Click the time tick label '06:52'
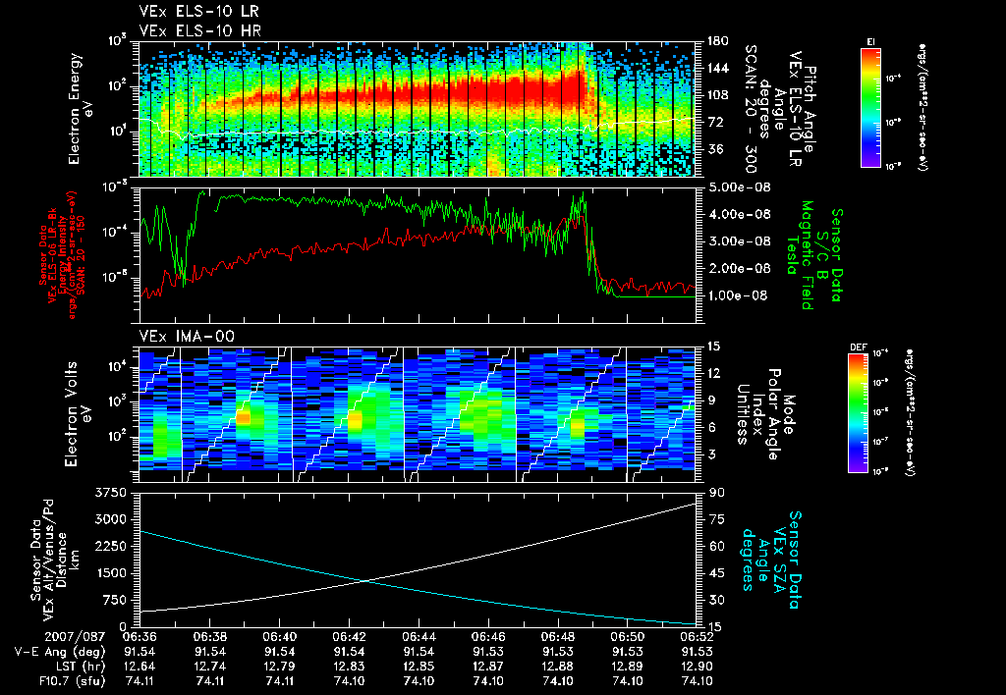This screenshot has width=1006, height=695. click(x=697, y=637)
